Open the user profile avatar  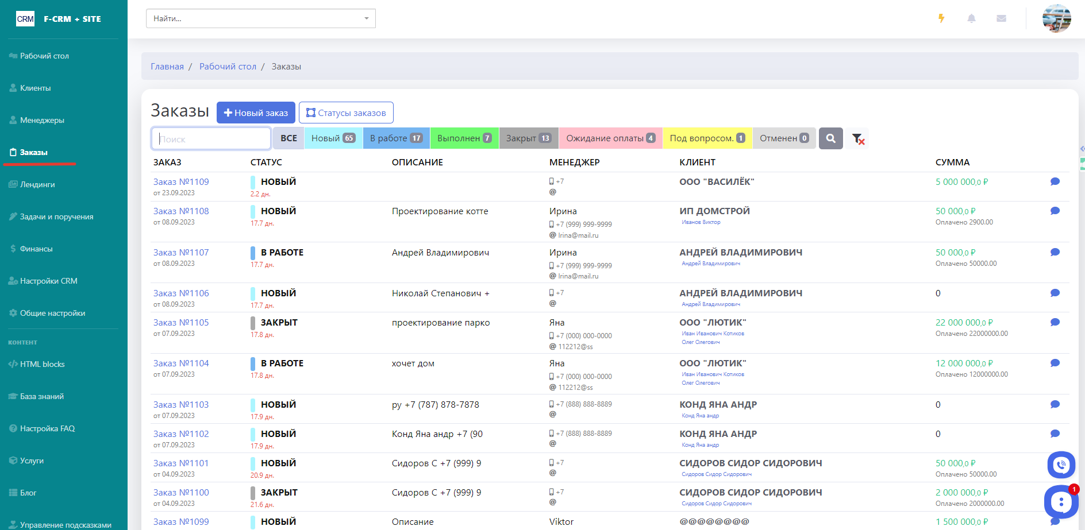point(1056,18)
